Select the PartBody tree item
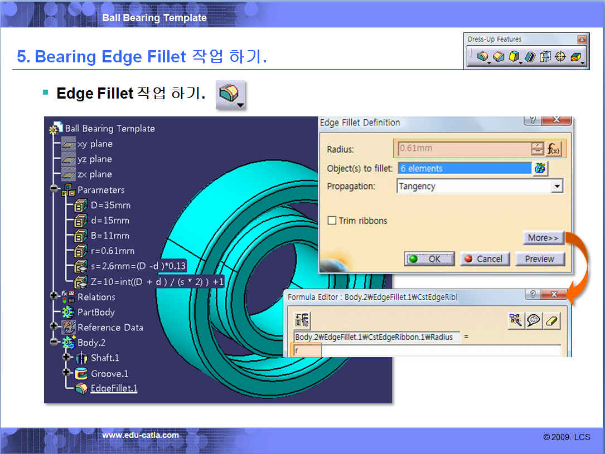 [x=95, y=312]
